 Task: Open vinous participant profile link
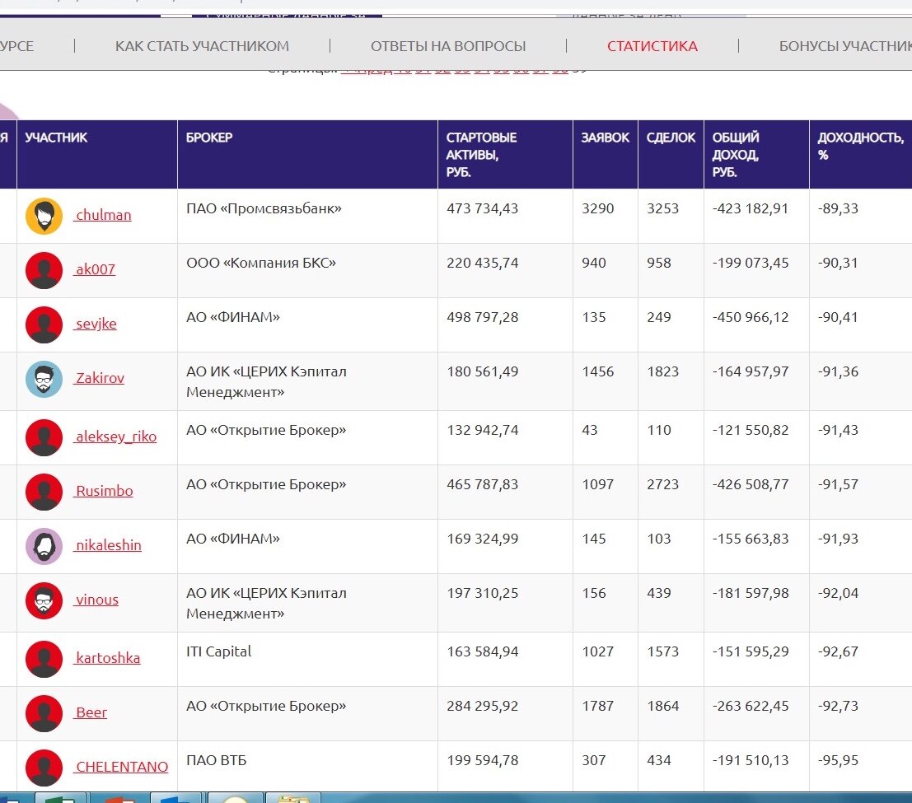[x=96, y=600]
